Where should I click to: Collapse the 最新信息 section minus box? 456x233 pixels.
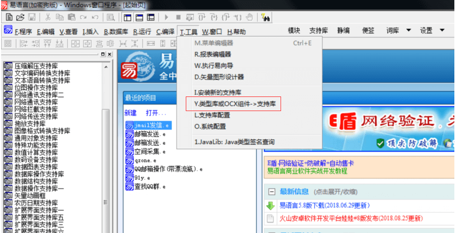pos(272,192)
